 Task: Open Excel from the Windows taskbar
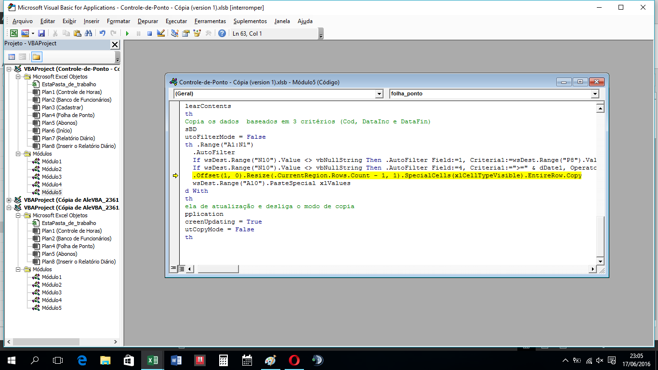[x=153, y=360]
